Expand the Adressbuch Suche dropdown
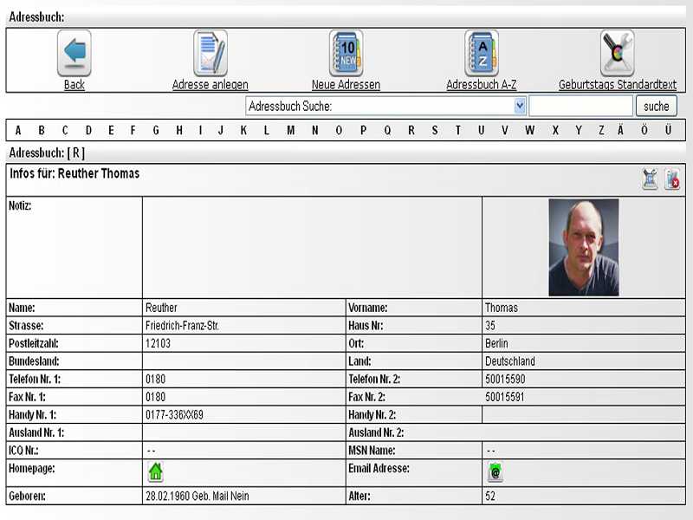The image size is (693, 520). pos(520,106)
